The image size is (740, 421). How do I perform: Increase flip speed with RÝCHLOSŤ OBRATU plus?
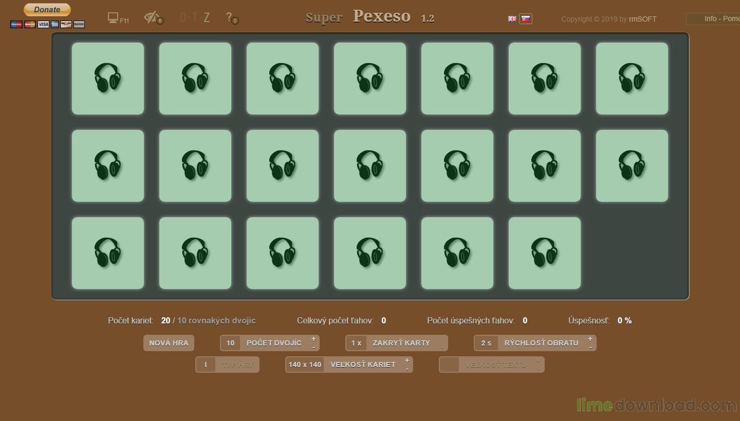tap(590, 339)
